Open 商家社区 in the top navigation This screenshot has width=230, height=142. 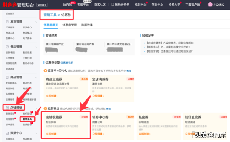tap(100, 4)
